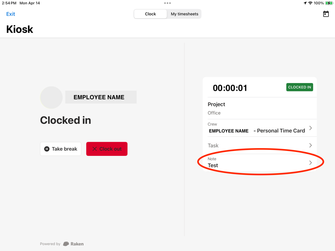335x251 pixels.
Task: Tap the battery status icon
Action: (329, 3)
